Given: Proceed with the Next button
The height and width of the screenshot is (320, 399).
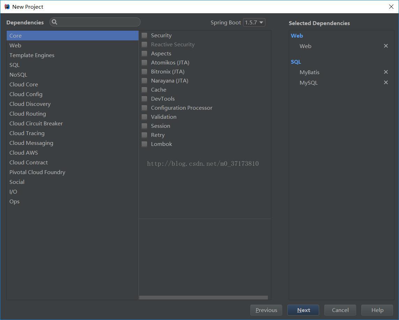Looking at the screenshot, I should click(303, 310).
